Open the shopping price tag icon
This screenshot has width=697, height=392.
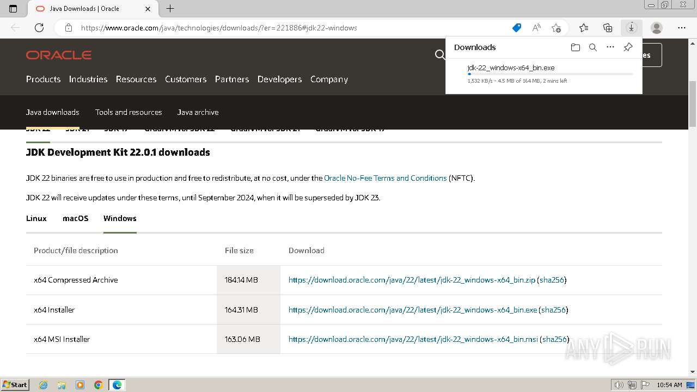pos(517,28)
